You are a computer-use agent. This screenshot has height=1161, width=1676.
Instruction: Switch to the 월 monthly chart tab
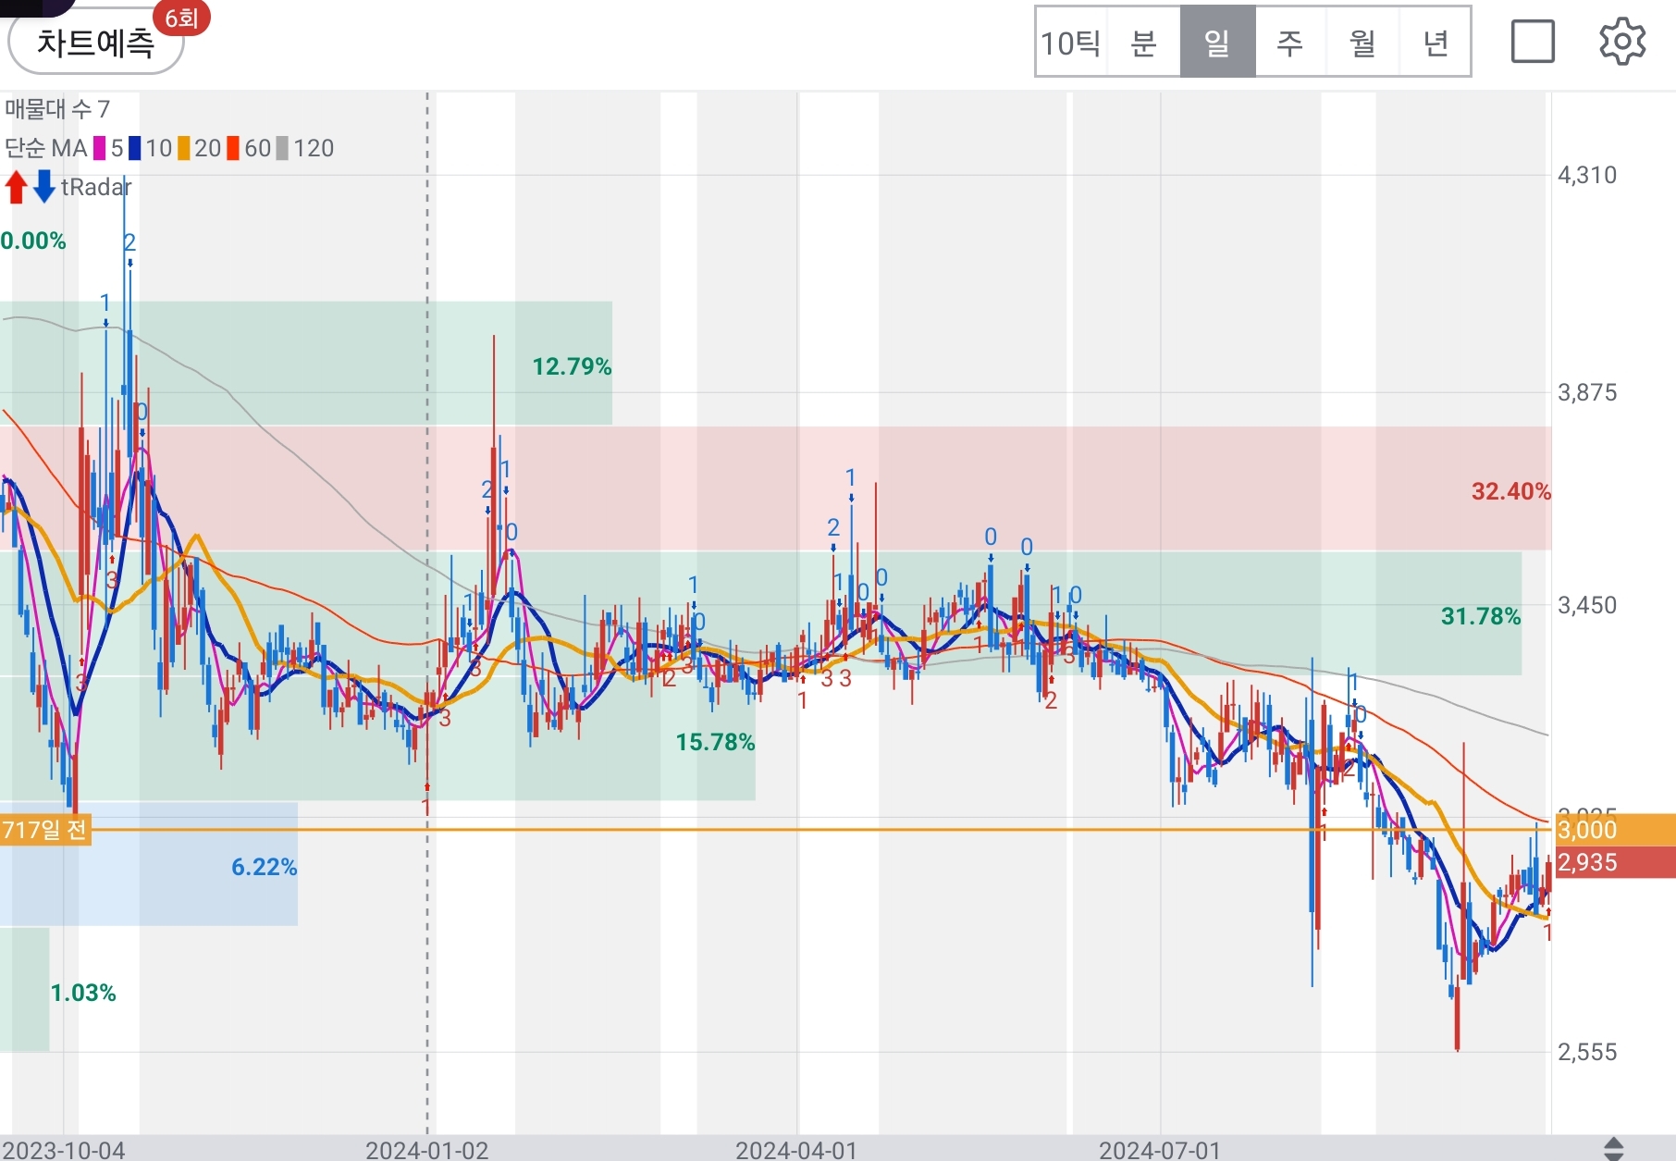[x=1362, y=43]
